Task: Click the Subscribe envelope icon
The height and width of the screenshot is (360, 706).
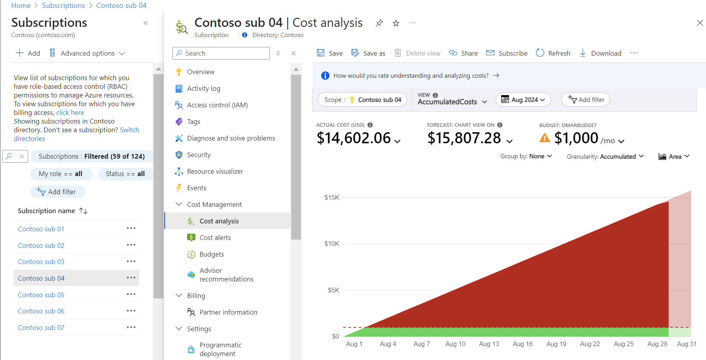Action: pos(490,53)
